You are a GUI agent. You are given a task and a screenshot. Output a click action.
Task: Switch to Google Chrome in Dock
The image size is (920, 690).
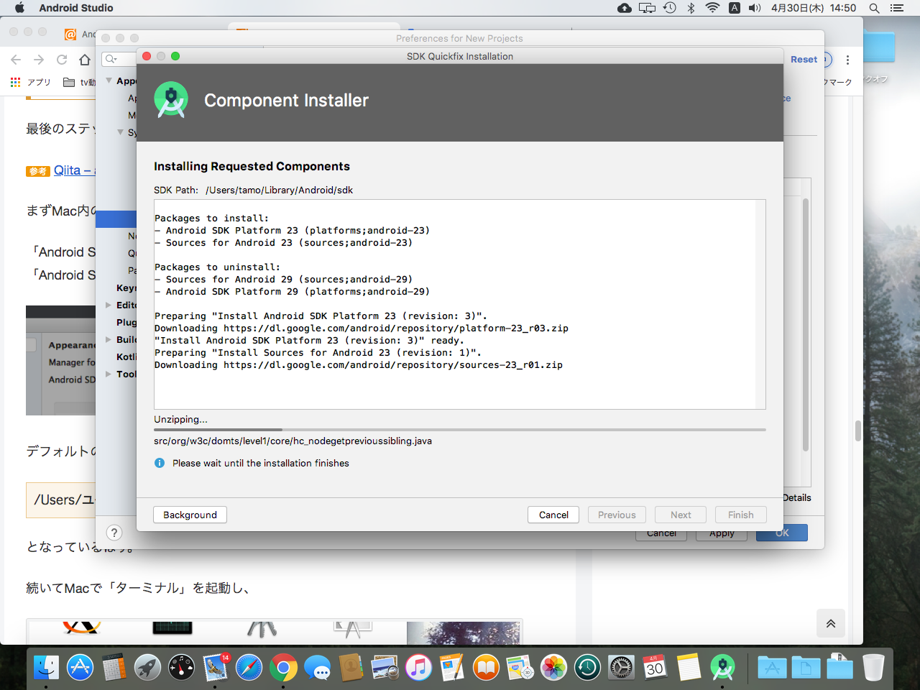283,668
